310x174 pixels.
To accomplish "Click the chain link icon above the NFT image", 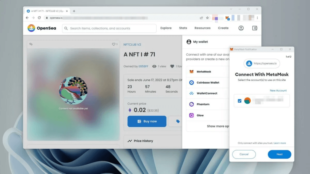I will click(31, 44).
